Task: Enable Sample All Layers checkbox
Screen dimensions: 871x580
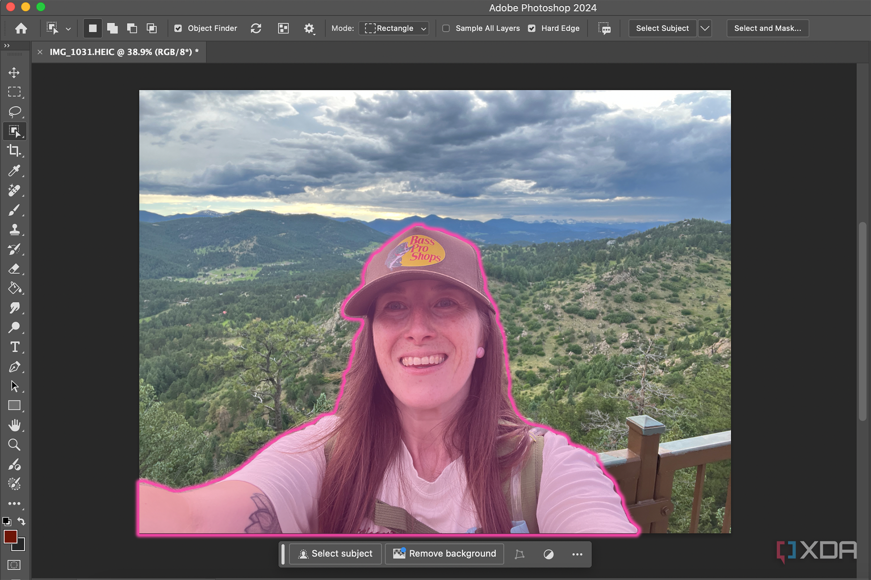Action: point(446,28)
